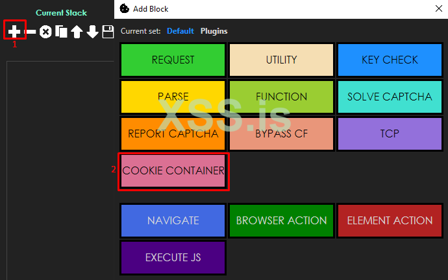Screen dimensions: 448x280
Task: Pick the yellow PARSE block
Action: (x=173, y=97)
